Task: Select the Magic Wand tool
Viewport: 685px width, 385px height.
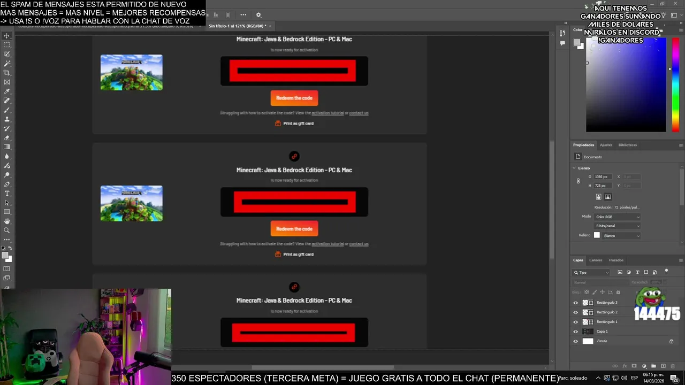Action: click(x=7, y=64)
